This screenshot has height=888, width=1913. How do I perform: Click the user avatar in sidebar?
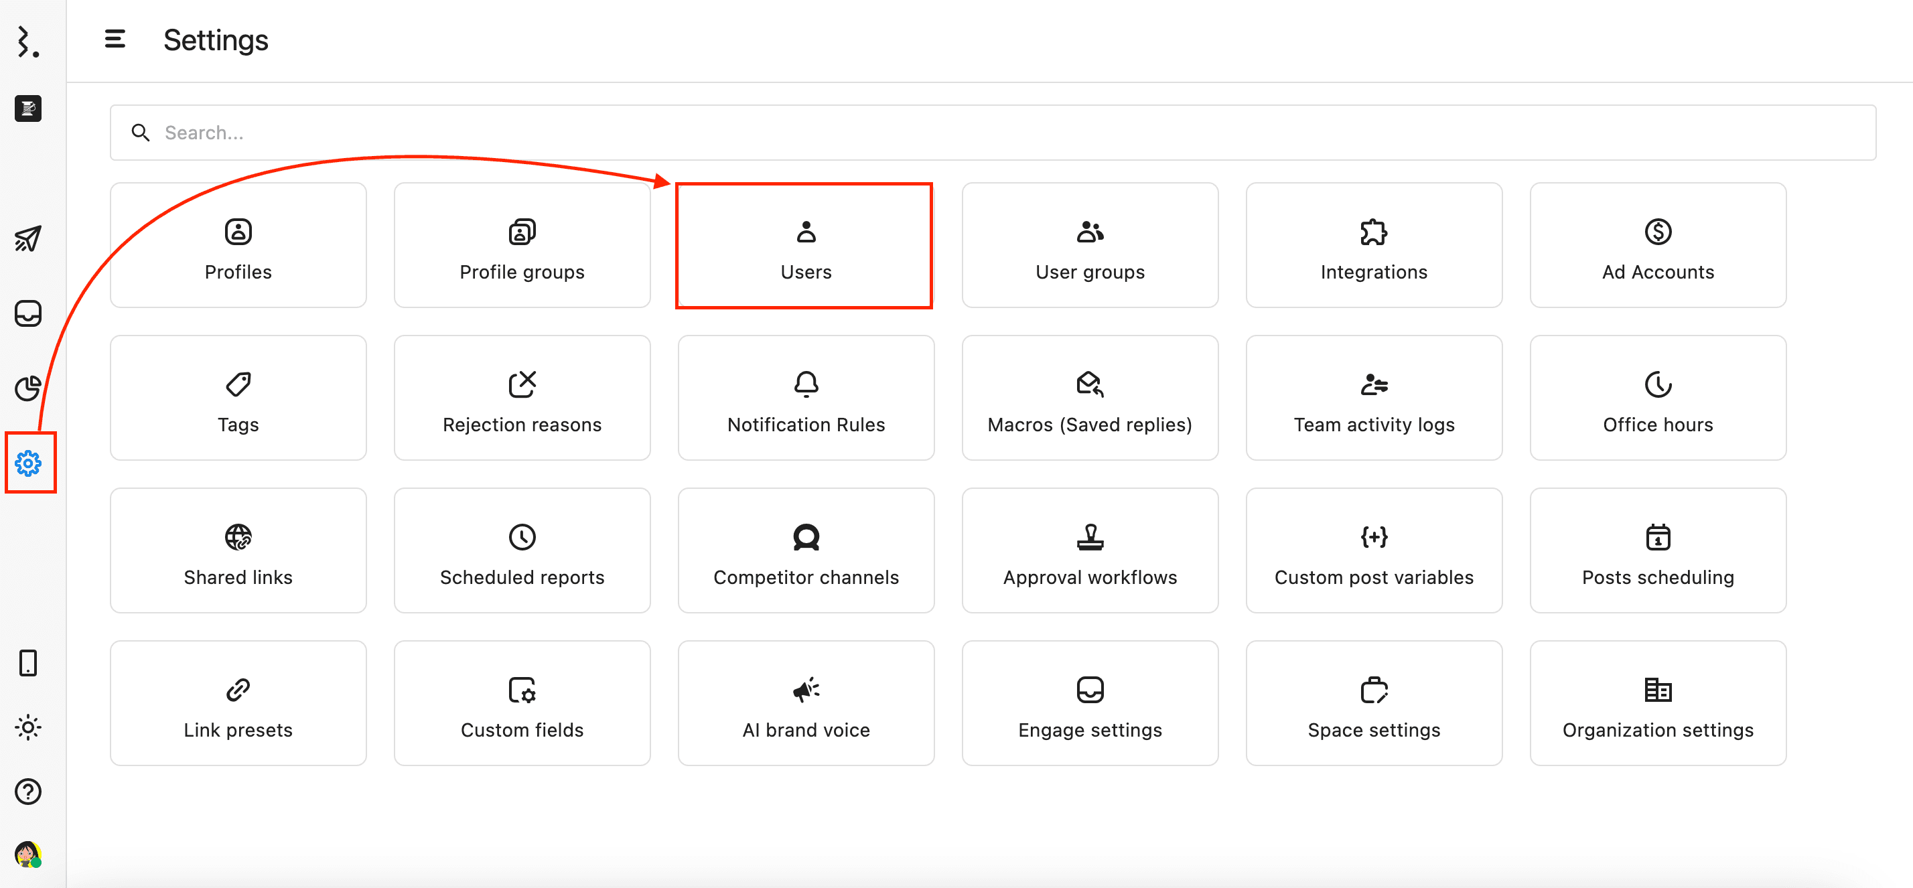point(28,855)
